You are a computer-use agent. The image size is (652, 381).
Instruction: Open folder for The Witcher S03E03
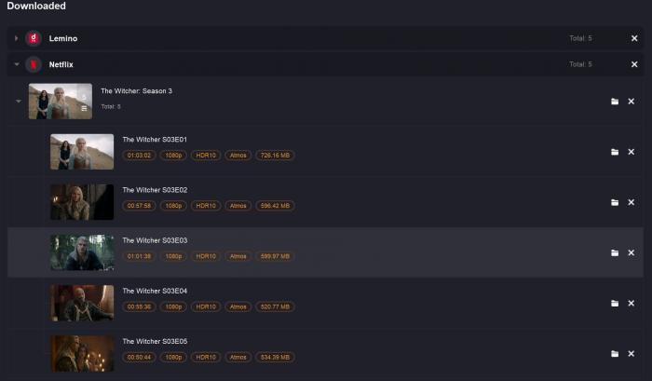coord(615,252)
